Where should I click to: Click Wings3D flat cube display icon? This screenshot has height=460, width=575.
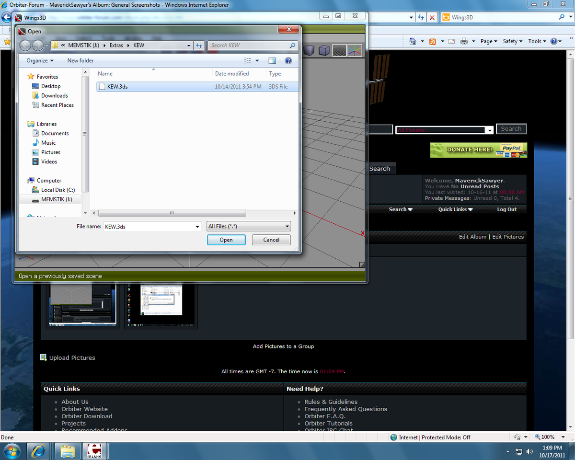click(324, 50)
